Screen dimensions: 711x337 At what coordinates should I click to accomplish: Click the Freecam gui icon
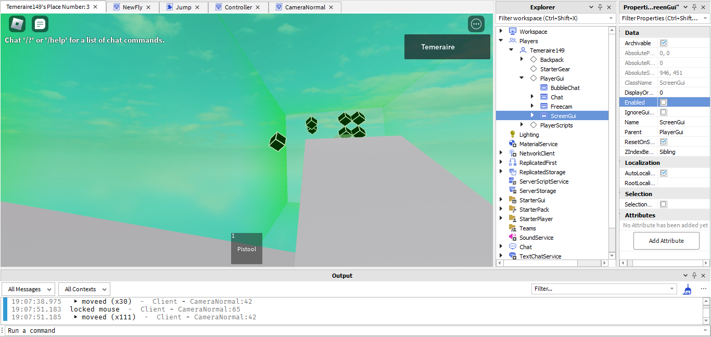tap(544, 107)
